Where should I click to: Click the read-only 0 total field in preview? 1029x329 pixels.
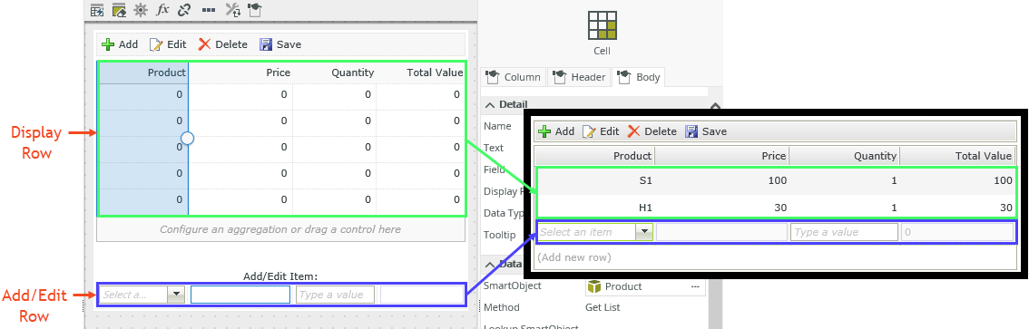tap(957, 231)
